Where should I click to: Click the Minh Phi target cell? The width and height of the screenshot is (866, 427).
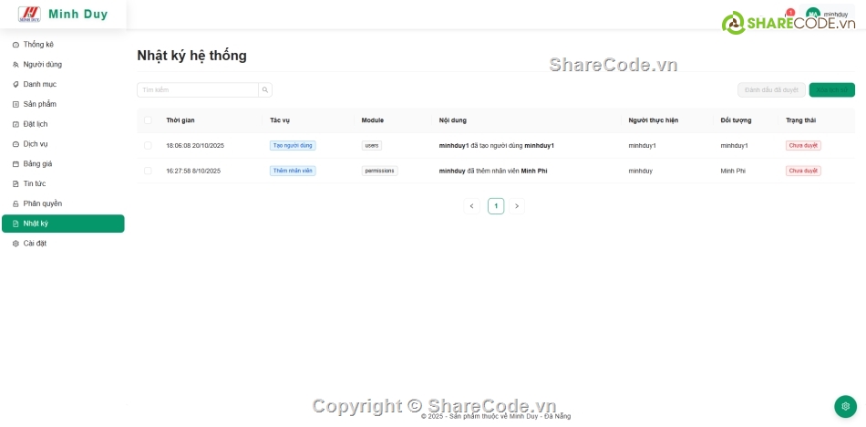pos(733,171)
